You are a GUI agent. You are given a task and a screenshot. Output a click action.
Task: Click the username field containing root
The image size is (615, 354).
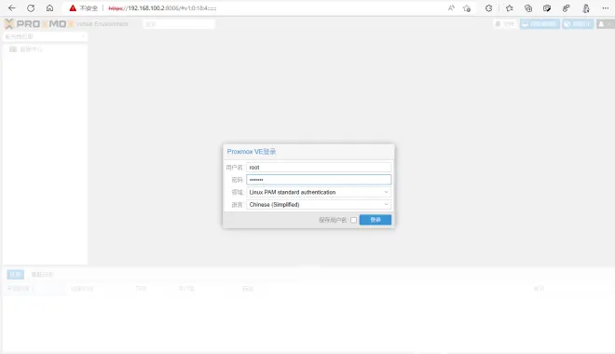point(319,168)
